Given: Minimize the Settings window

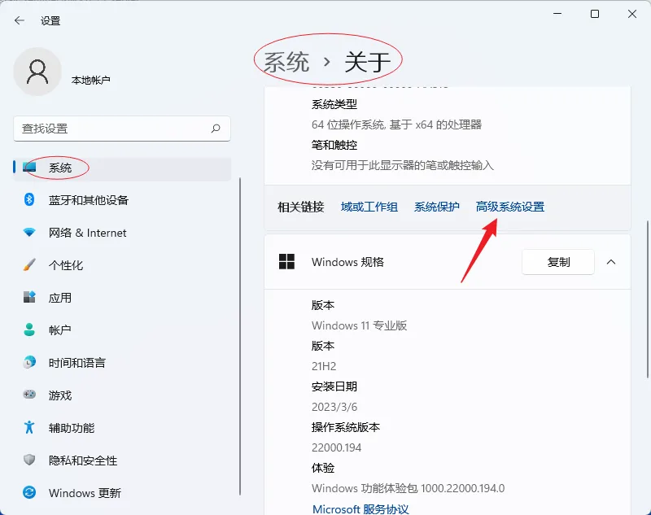Looking at the screenshot, I should [557, 14].
